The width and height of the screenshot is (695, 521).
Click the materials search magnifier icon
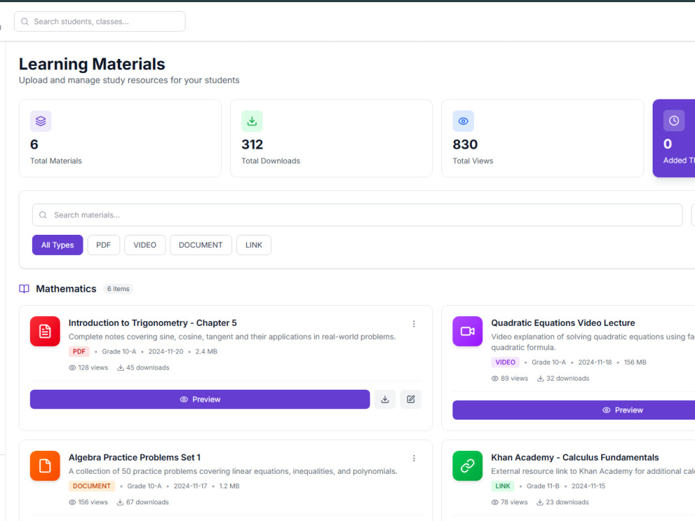[x=43, y=215]
